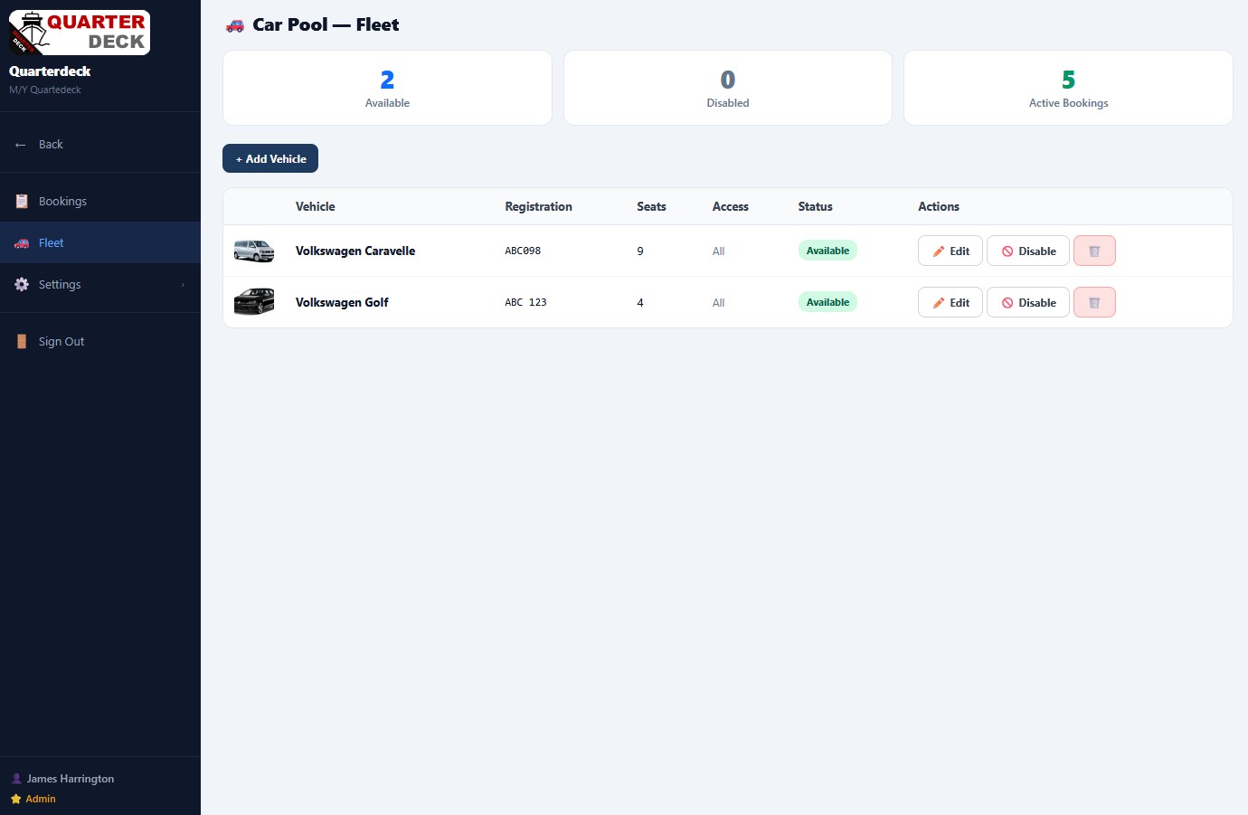Click the Settings gear icon
This screenshot has height=815, width=1248.
[22, 284]
